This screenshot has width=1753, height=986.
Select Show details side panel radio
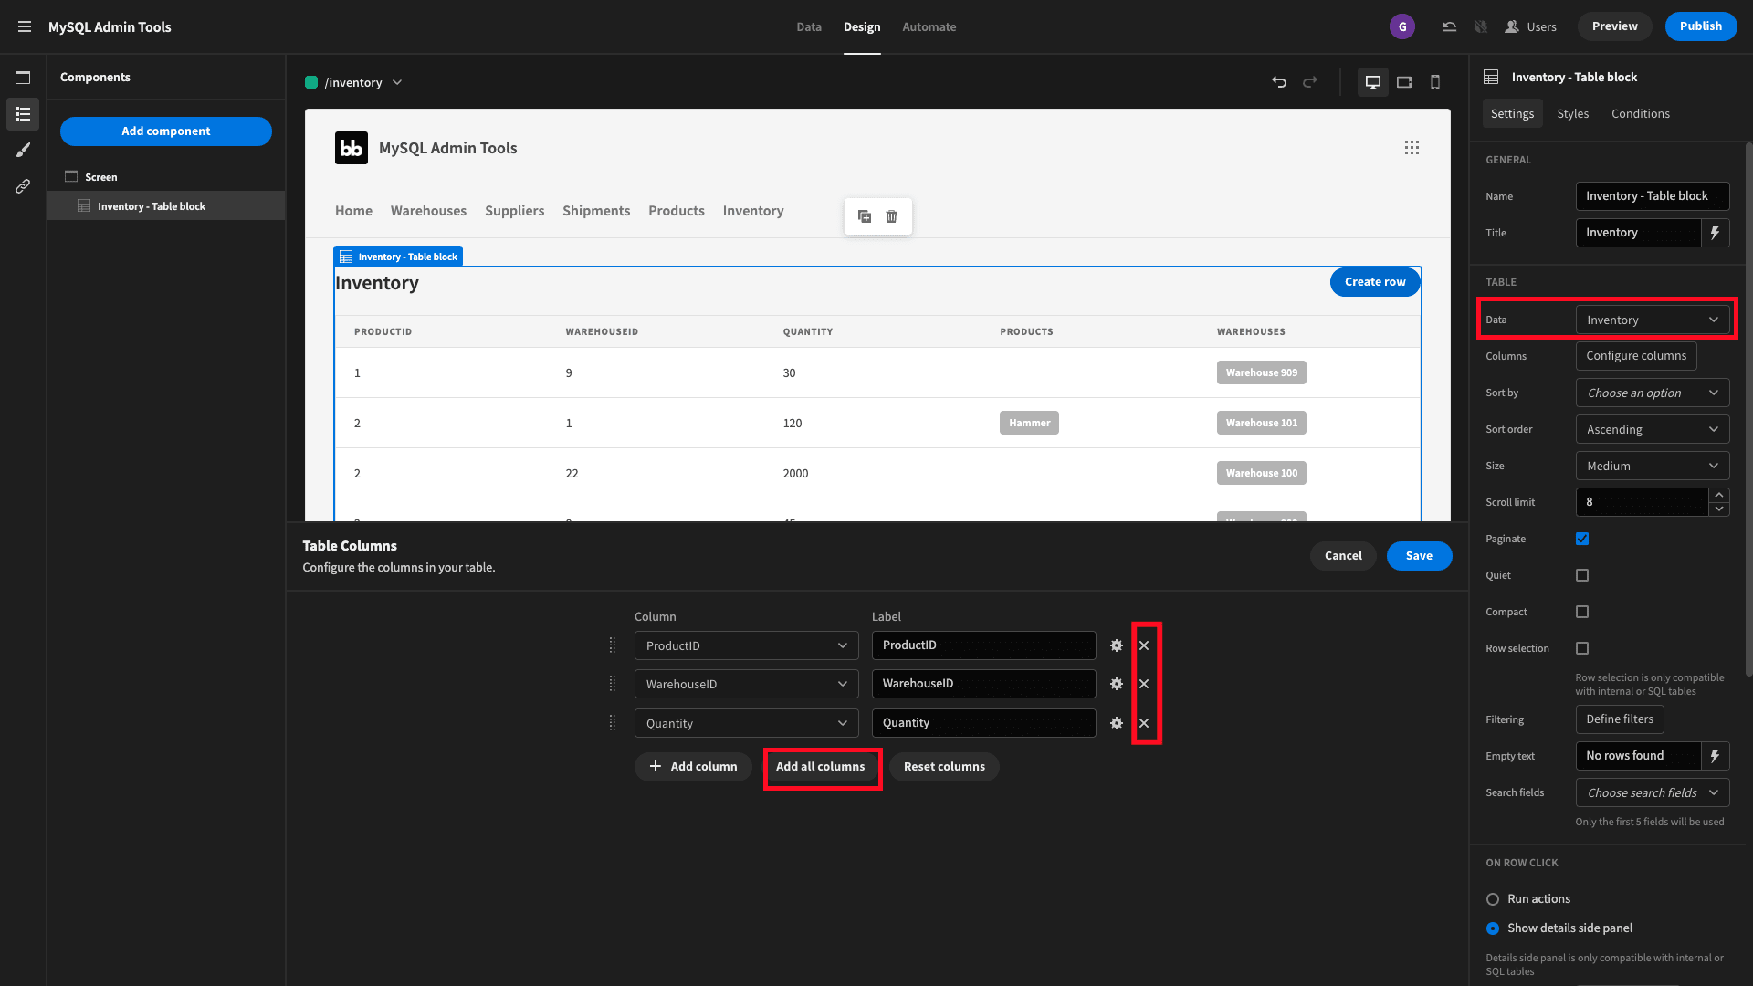point(1493,928)
